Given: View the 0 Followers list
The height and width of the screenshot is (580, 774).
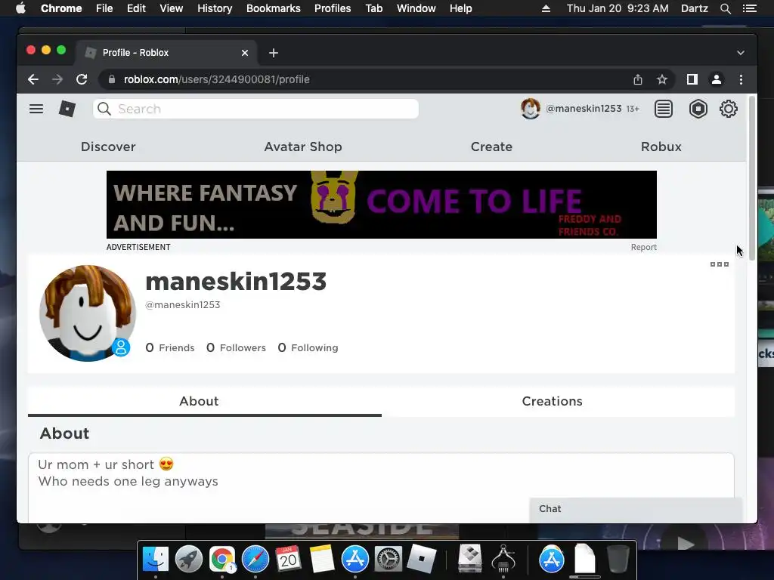Looking at the screenshot, I should point(236,347).
